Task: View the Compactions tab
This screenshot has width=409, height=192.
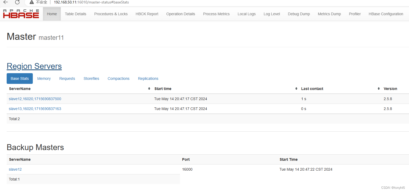Action: tap(118, 78)
